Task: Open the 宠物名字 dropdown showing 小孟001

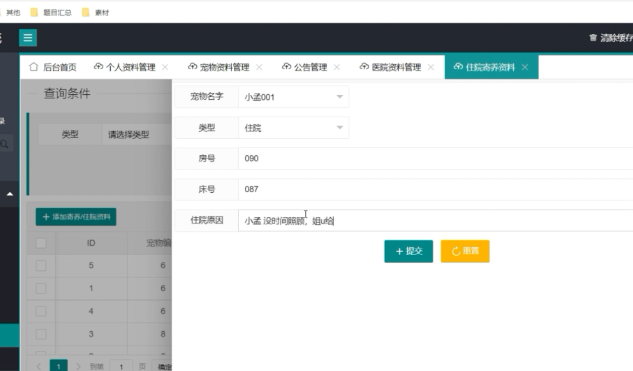Action: tap(294, 97)
